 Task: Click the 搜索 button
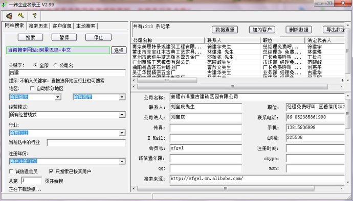click(x=30, y=38)
